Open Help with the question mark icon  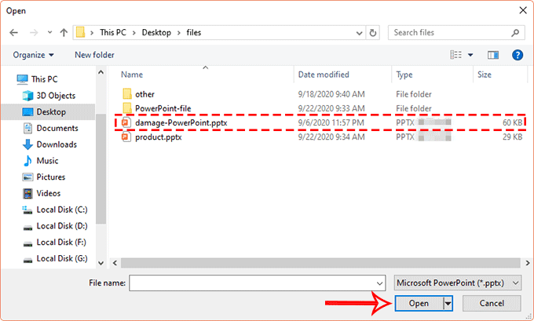pos(518,55)
